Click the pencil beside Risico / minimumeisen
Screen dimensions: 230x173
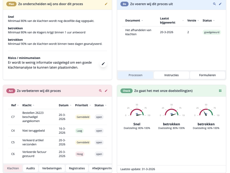(x=103, y=64)
